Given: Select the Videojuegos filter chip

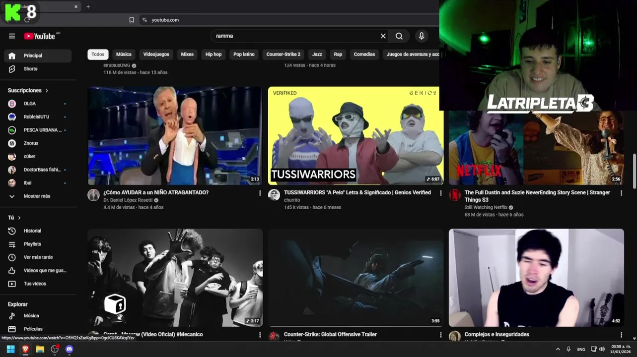Looking at the screenshot, I should 156,54.
